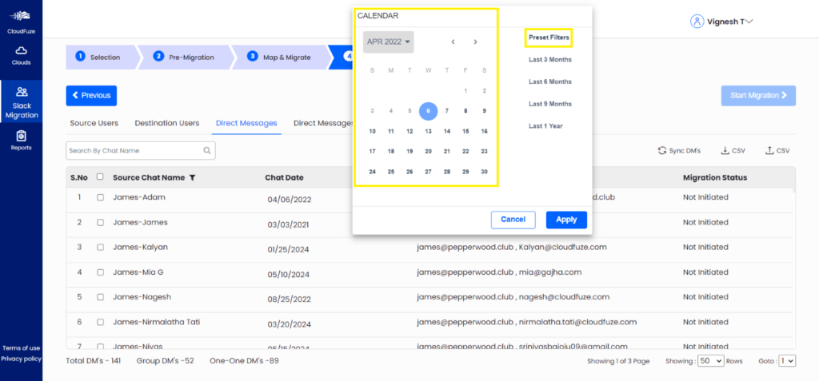Focus the Search By Chat Name field

click(x=141, y=150)
